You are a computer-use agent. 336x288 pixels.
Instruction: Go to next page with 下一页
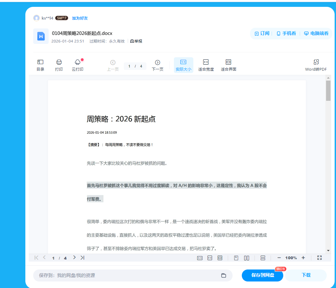[x=157, y=65]
